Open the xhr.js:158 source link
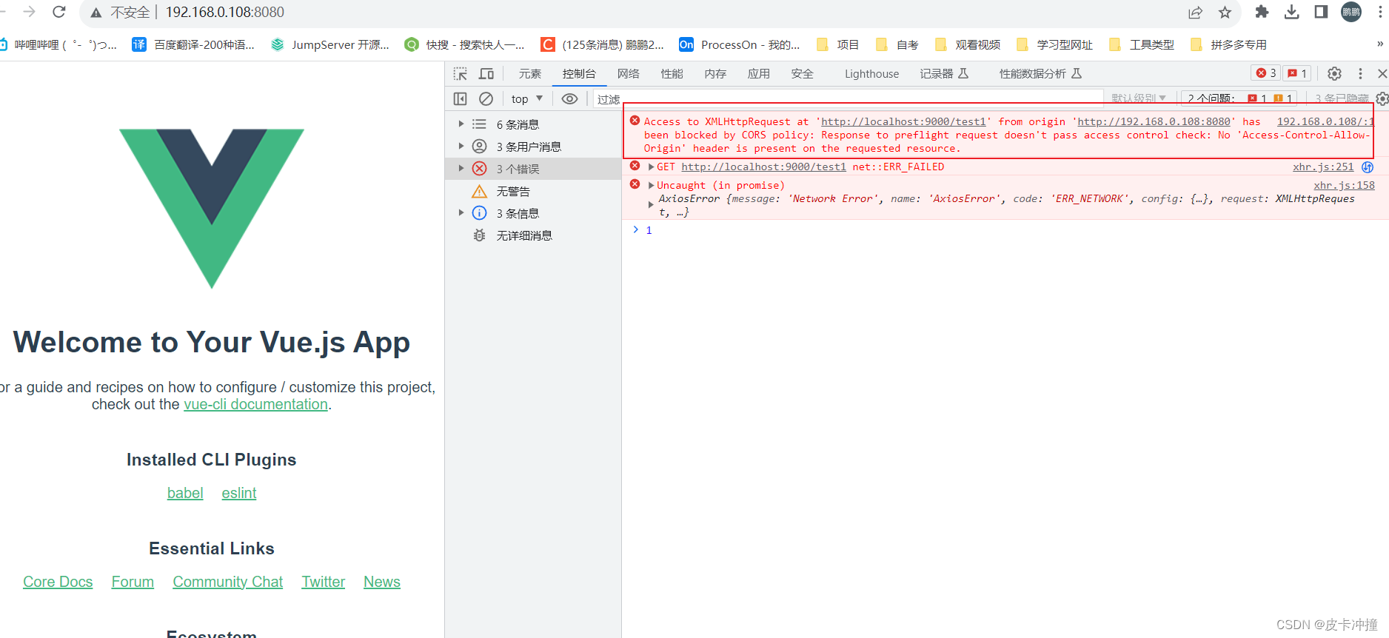The height and width of the screenshot is (638, 1389). (1344, 186)
